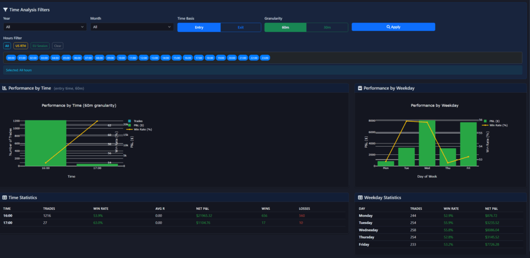Click the Win Rate legend line in weekday chart
Screen dimensions: 530x258
(x=485, y=125)
